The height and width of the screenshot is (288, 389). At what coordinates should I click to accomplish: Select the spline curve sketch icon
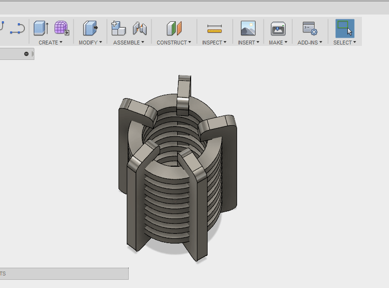17,28
